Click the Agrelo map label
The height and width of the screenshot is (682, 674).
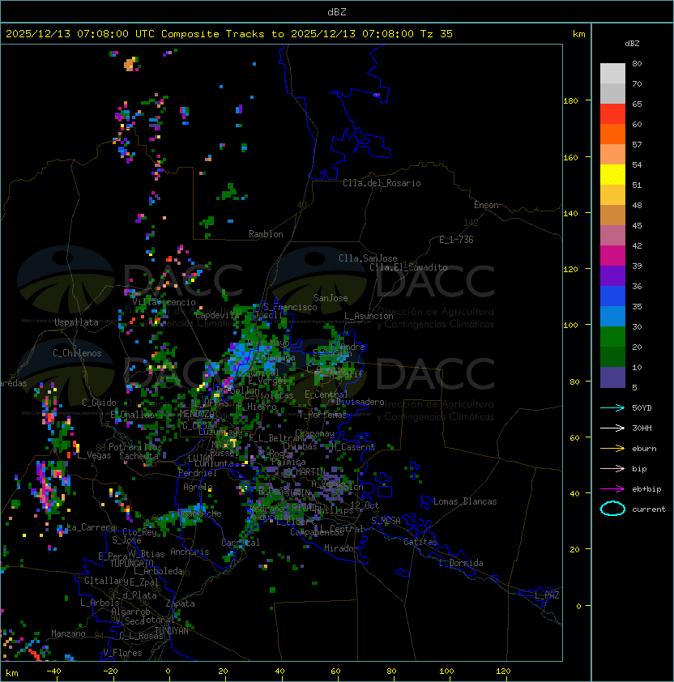click(x=198, y=487)
